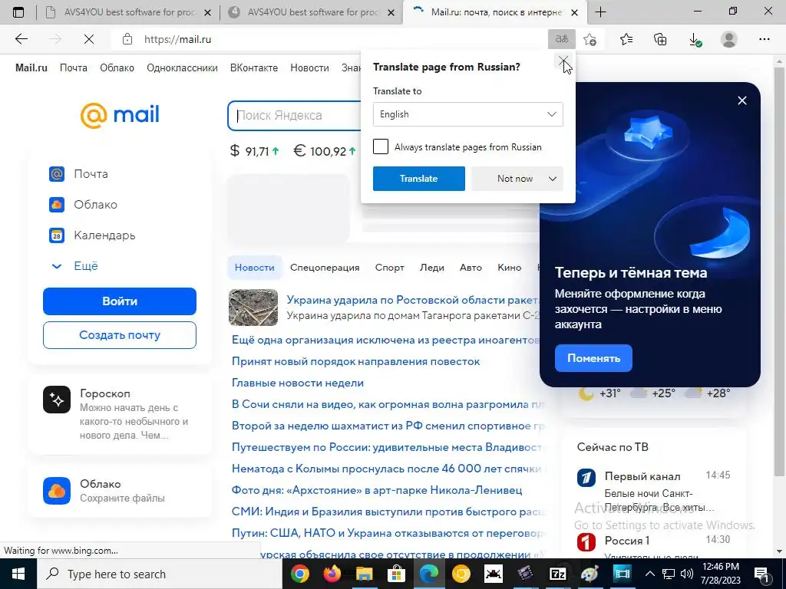
Task: Select the Новости news tab
Action: [x=255, y=268]
